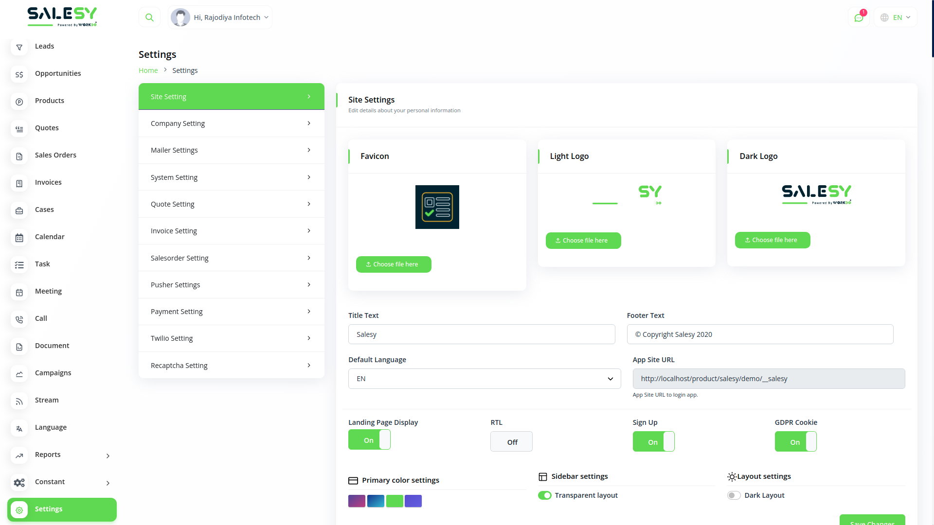
Task: Enable the RTL toggle
Action: click(511, 442)
